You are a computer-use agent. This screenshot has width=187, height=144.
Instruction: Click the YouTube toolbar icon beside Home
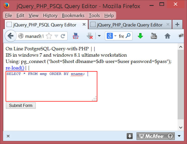point(154,36)
